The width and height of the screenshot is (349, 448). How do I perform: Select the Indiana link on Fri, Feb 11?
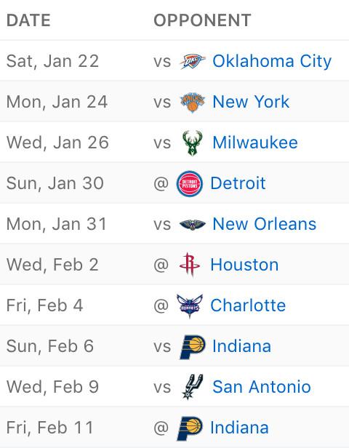pyautogui.click(x=239, y=428)
